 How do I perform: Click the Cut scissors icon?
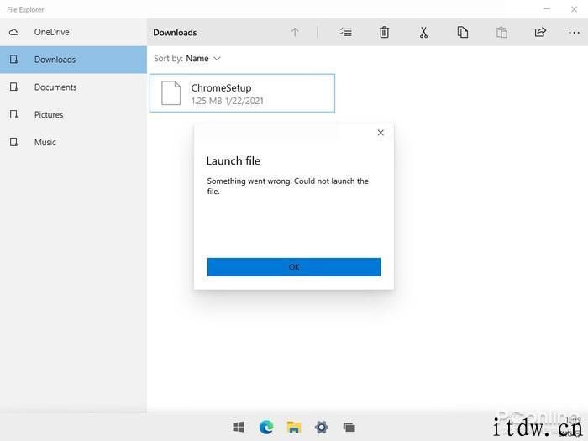(x=423, y=32)
